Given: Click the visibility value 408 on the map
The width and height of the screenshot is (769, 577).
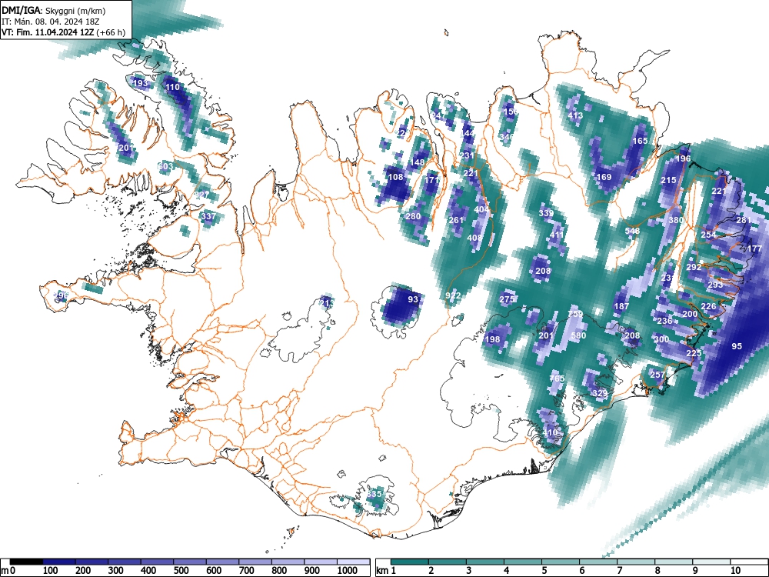Looking at the screenshot, I should 474,238.
